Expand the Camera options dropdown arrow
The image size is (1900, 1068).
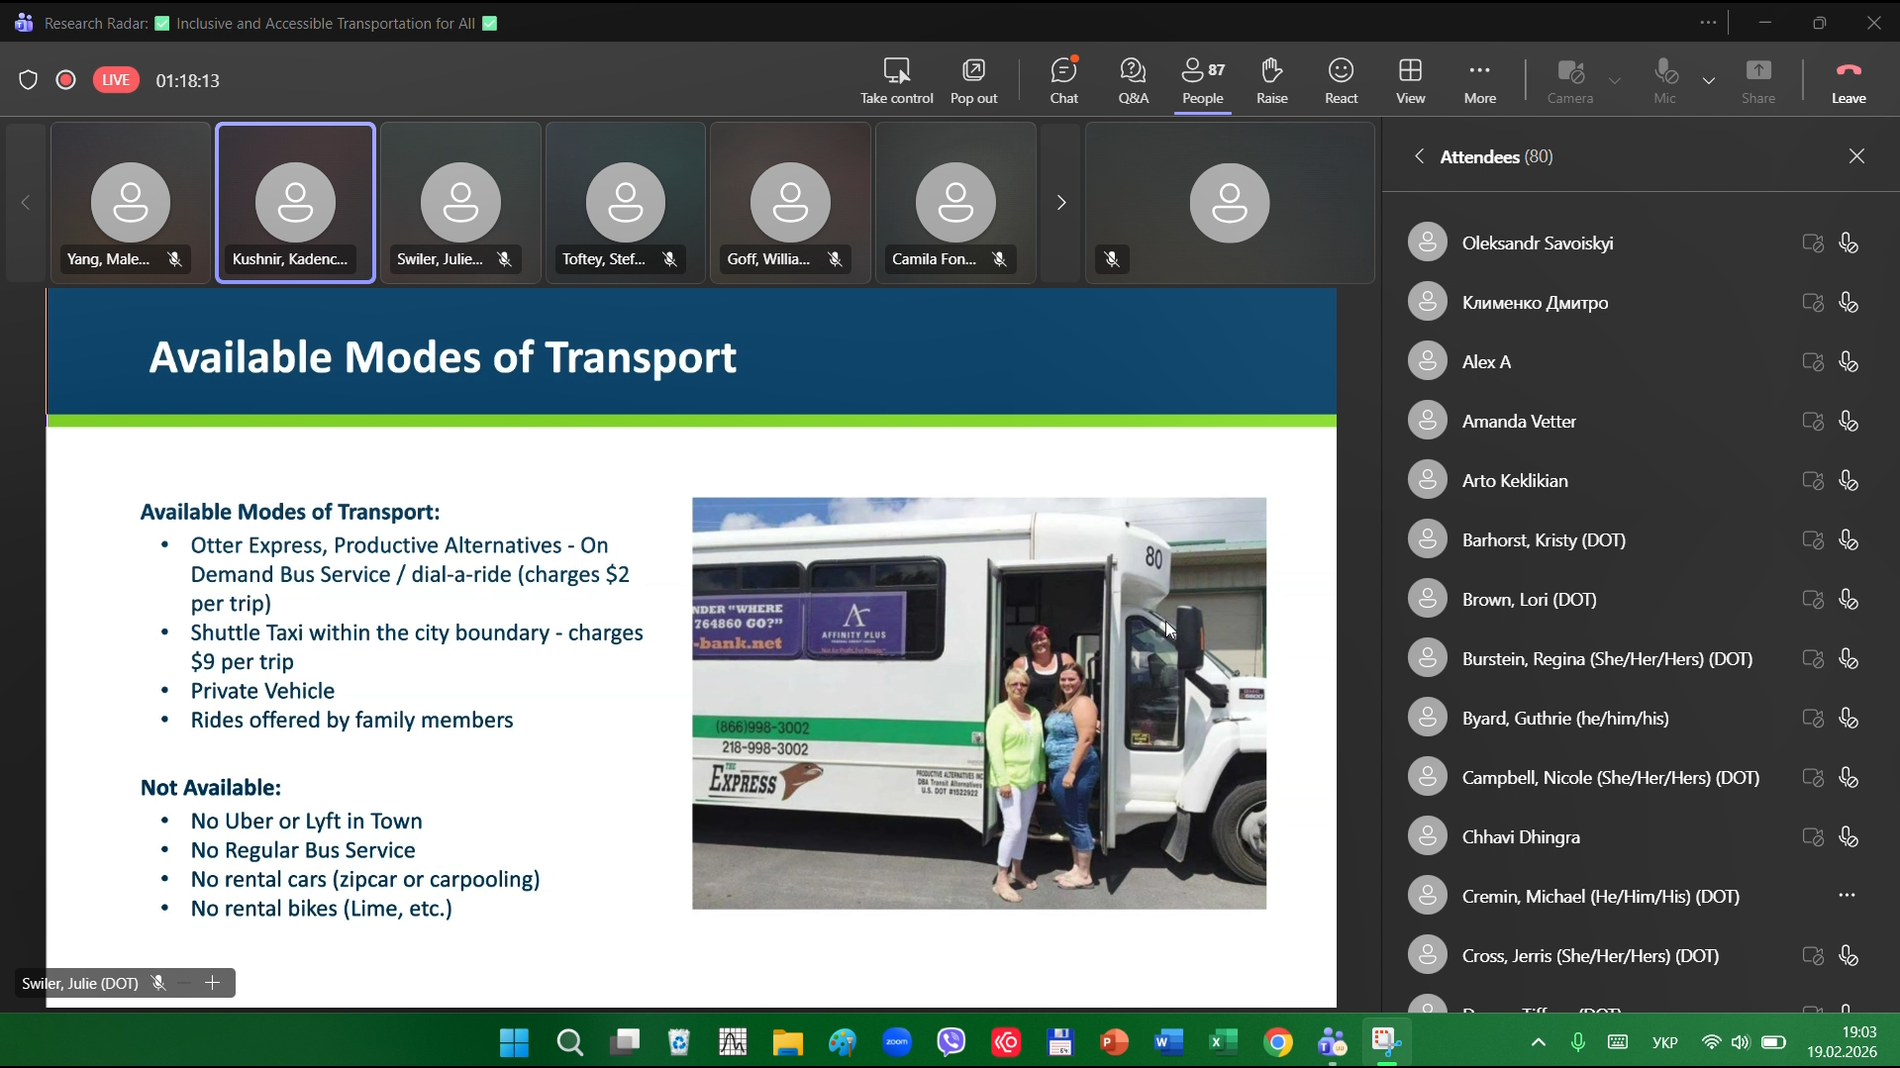[1615, 80]
